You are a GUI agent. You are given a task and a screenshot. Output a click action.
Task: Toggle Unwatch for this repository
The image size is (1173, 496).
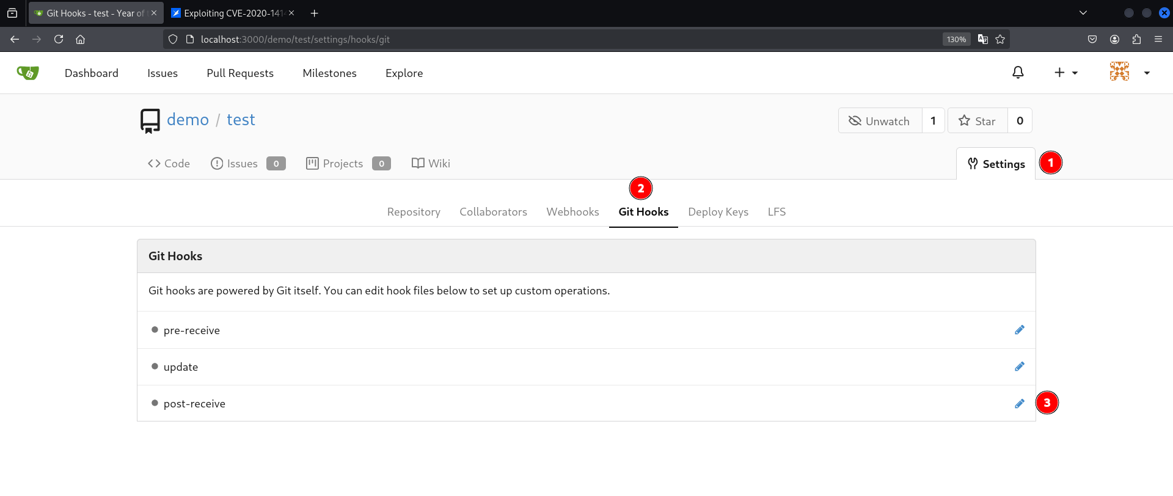[879, 121]
